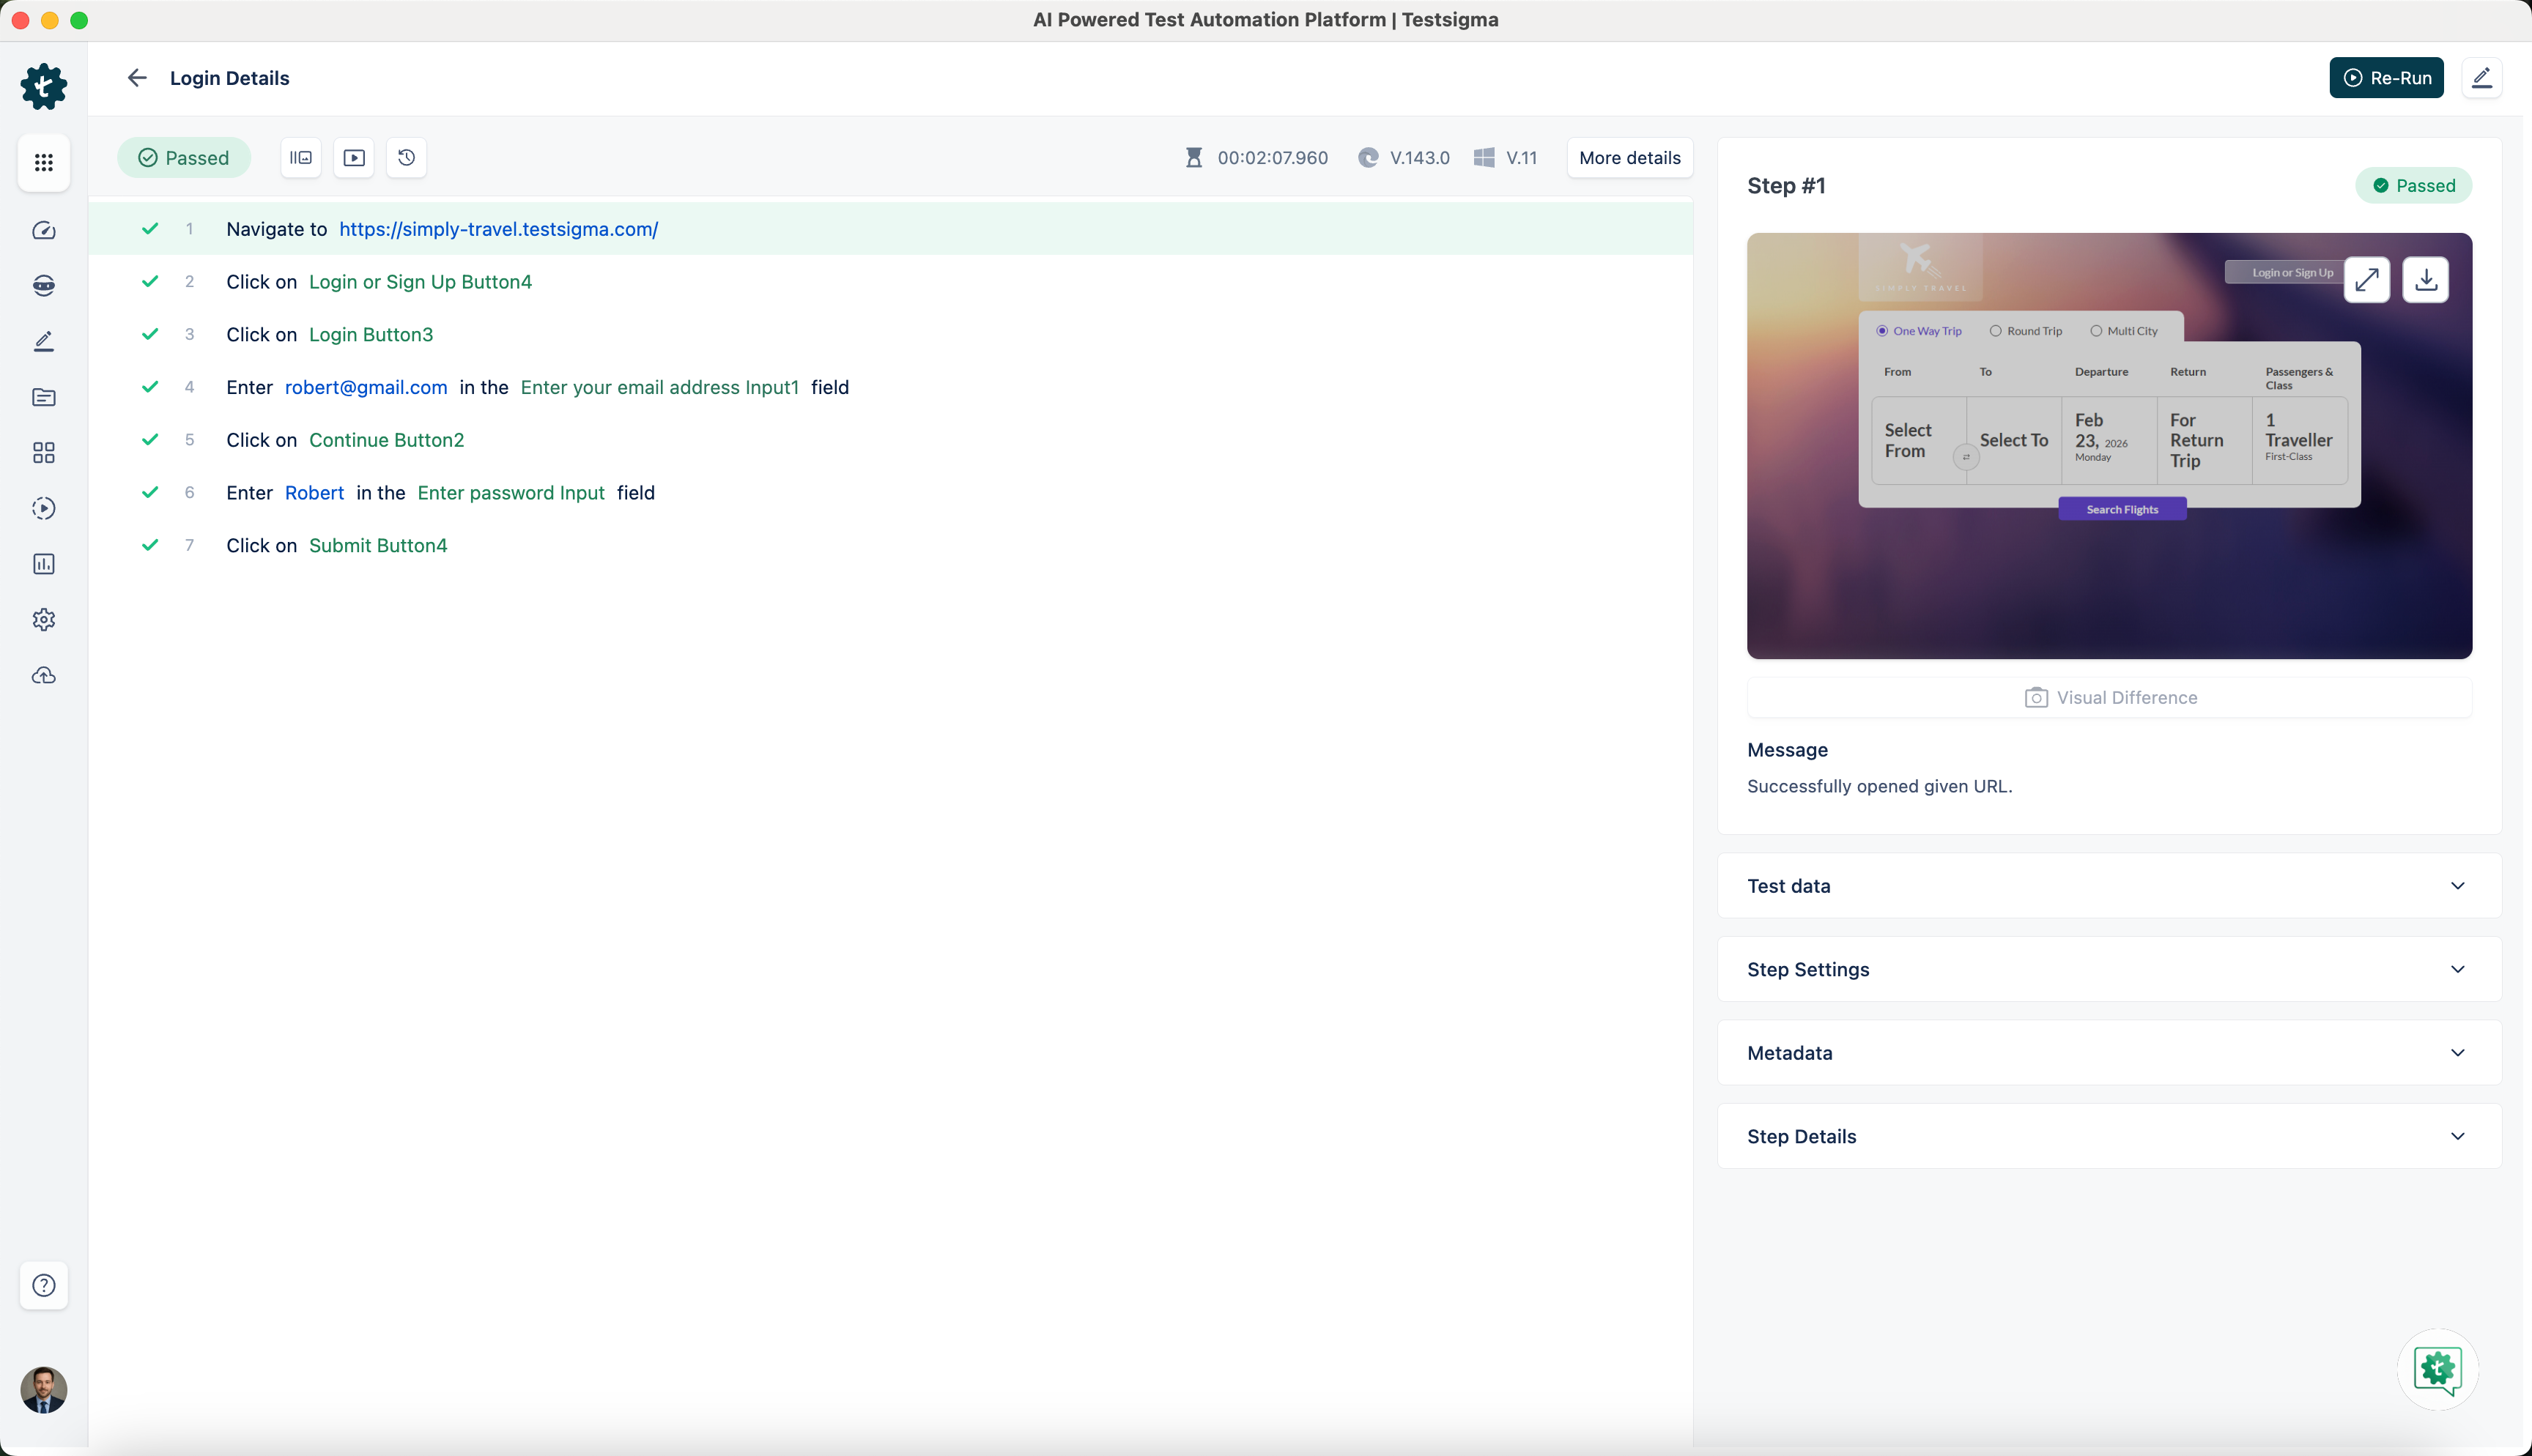The width and height of the screenshot is (2532, 1456).
Task: Open the screenshots view of the test run
Action: (x=300, y=157)
